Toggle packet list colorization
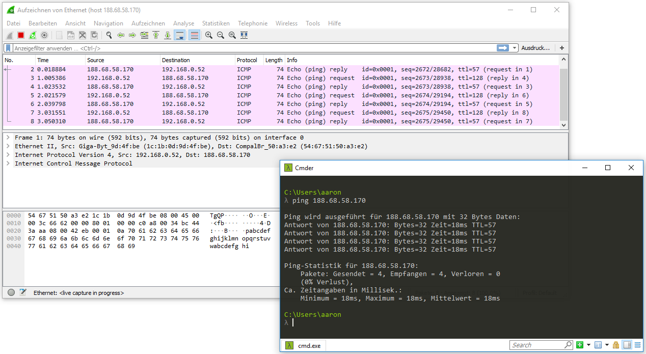 click(194, 35)
